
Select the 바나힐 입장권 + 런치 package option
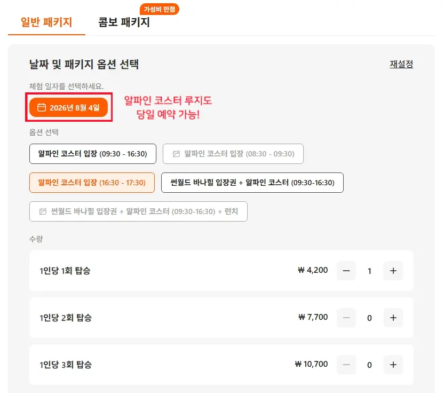coord(138,211)
